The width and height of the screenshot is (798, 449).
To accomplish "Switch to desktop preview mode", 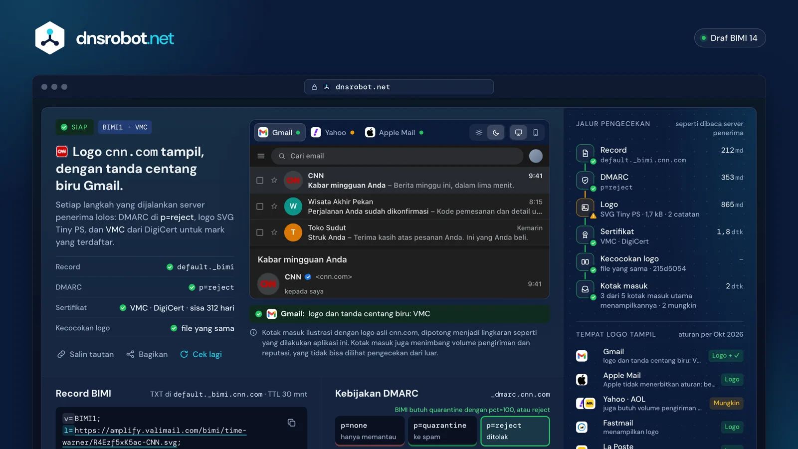I will (x=519, y=133).
